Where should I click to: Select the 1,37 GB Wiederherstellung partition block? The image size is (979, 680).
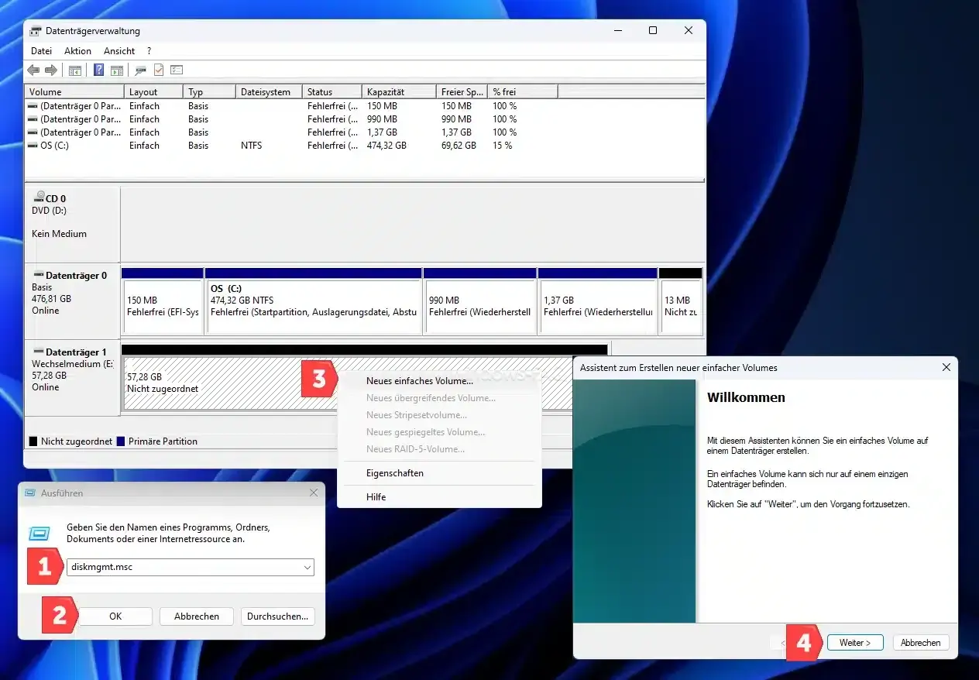pos(598,301)
